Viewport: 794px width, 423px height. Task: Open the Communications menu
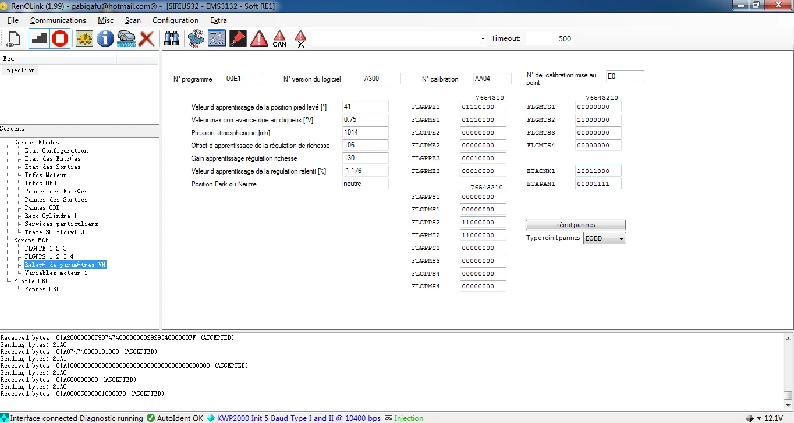pyautogui.click(x=58, y=20)
